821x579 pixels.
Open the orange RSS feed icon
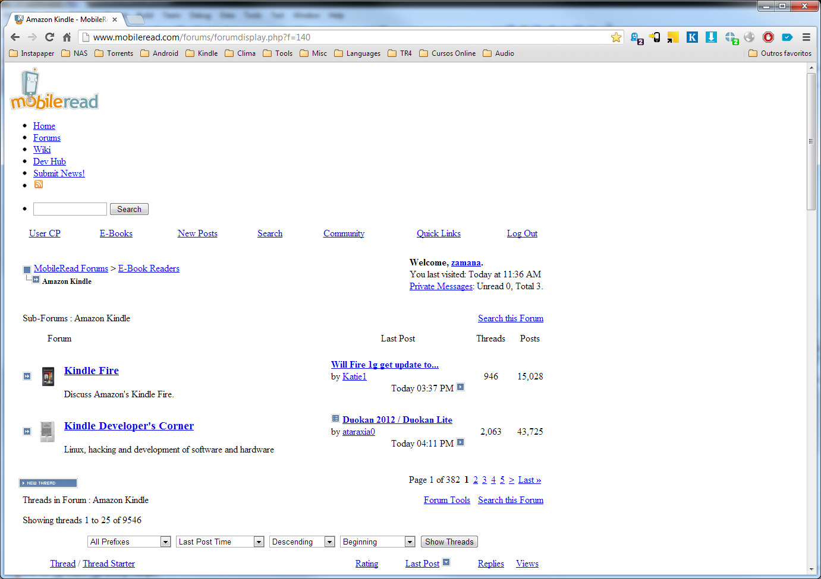pos(39,184)
